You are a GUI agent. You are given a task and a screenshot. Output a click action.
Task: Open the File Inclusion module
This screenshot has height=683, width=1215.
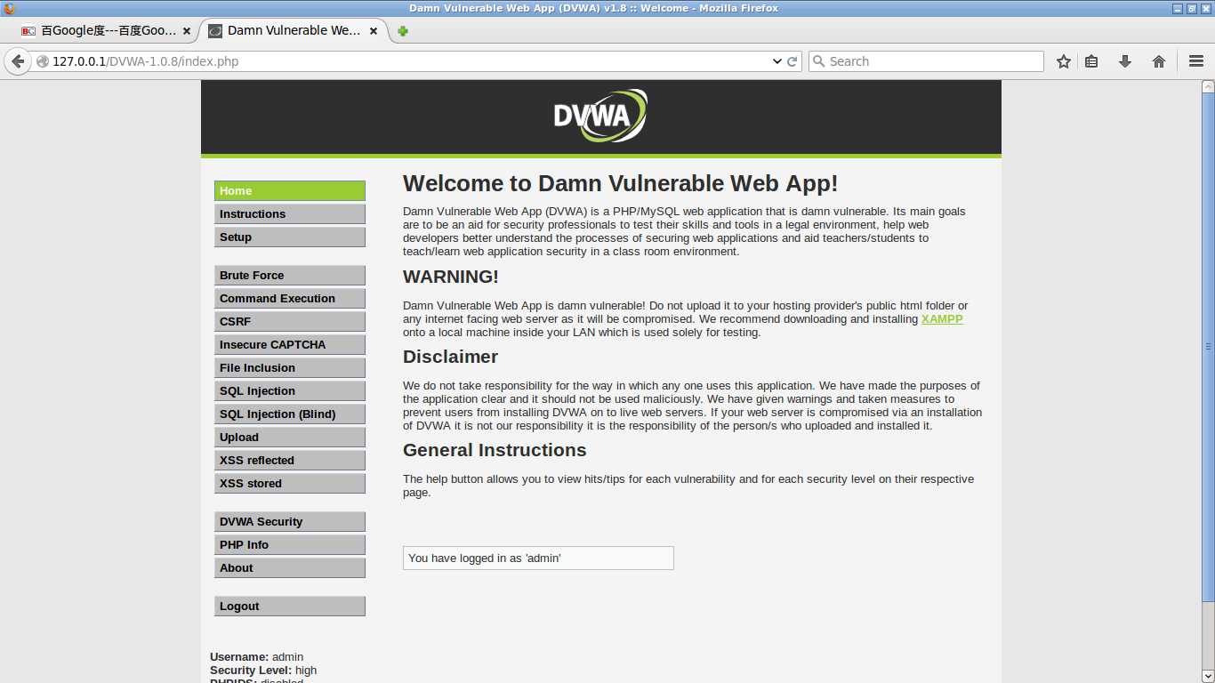pos(290,368)
